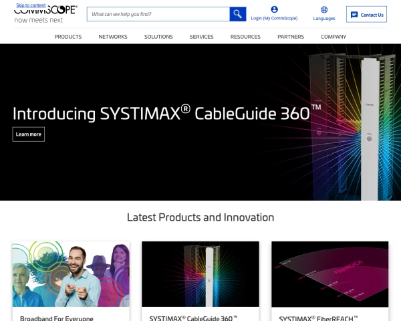
Task: Open the Company menu
Action: (333, 37)
